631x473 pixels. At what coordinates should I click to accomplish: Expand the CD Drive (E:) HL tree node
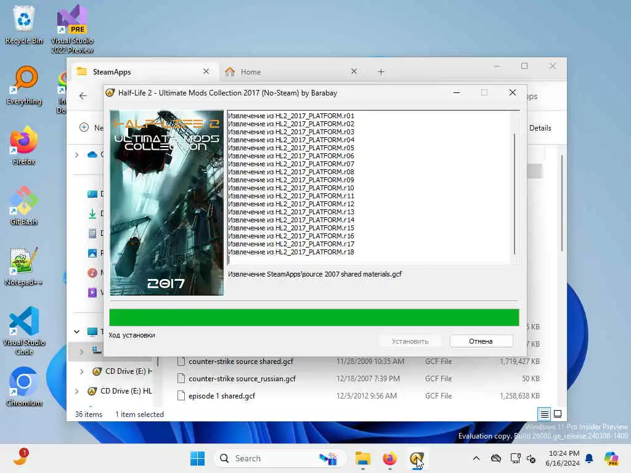tap(77, 391)
